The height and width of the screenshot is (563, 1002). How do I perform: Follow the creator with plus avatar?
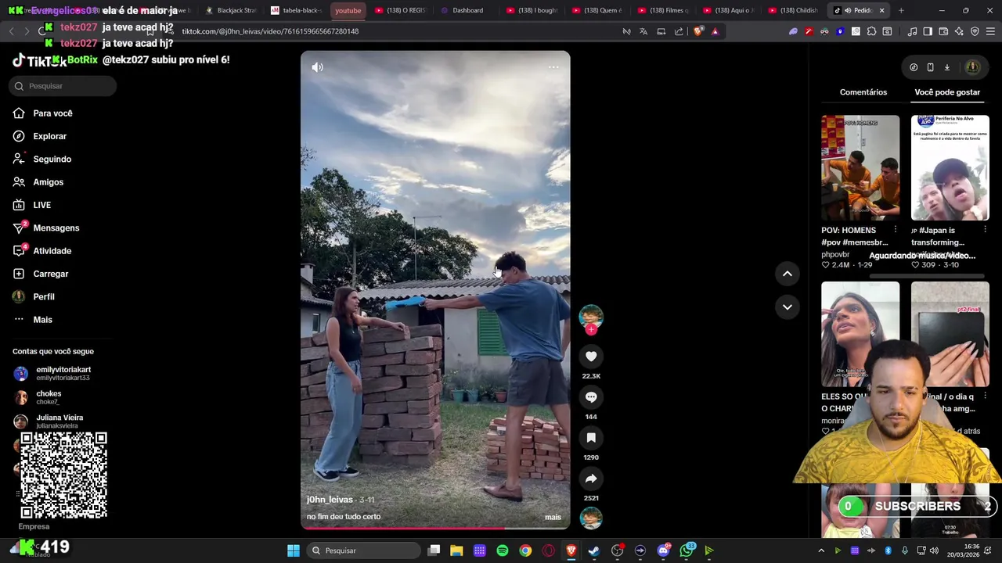point(591,330)
